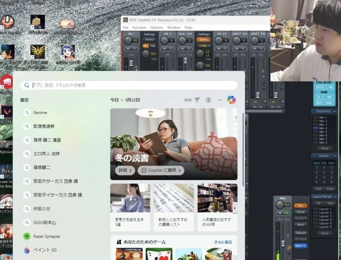Toggle Stereo mode on Instr. 3/4 settings
341x260 pixels.
pos(204,40)
